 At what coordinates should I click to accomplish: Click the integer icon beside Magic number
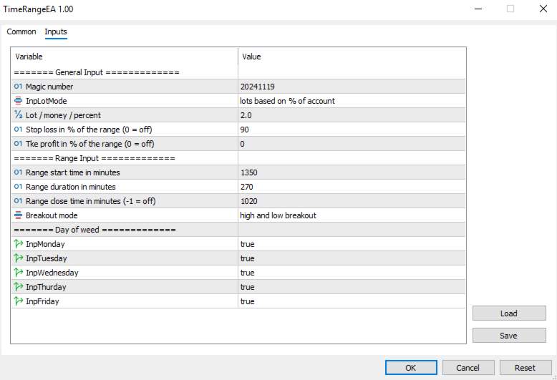tap(18, 87)
